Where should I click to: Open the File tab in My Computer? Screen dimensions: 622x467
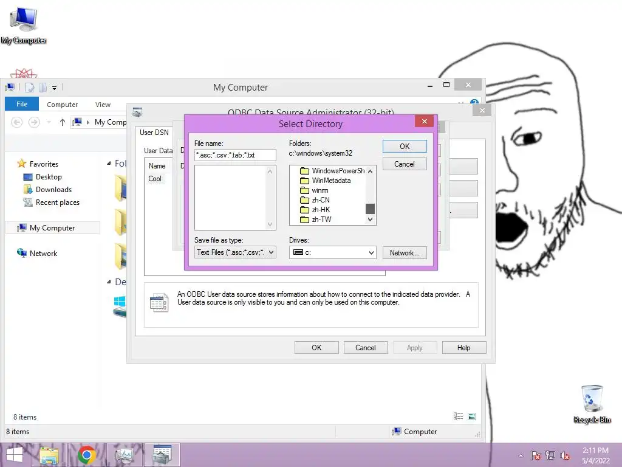[22, 104]
